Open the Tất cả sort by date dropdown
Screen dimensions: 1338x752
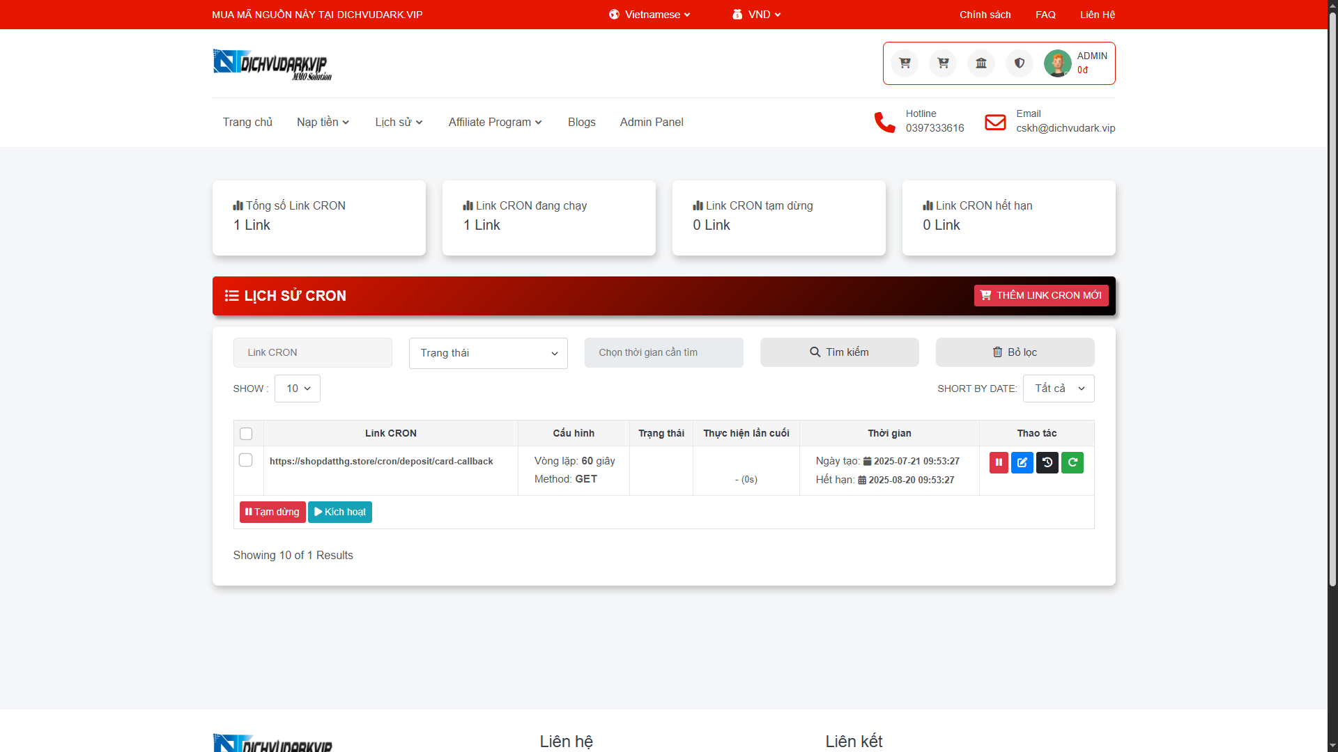click(x=1058, y=389)
